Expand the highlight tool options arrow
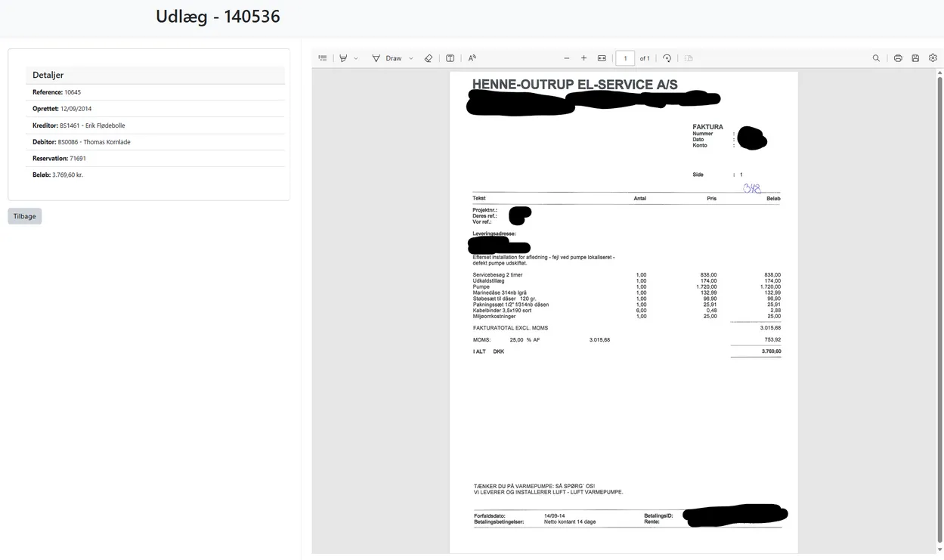Image resolution: width=944 pixels, height=560 pixels. 356,58
